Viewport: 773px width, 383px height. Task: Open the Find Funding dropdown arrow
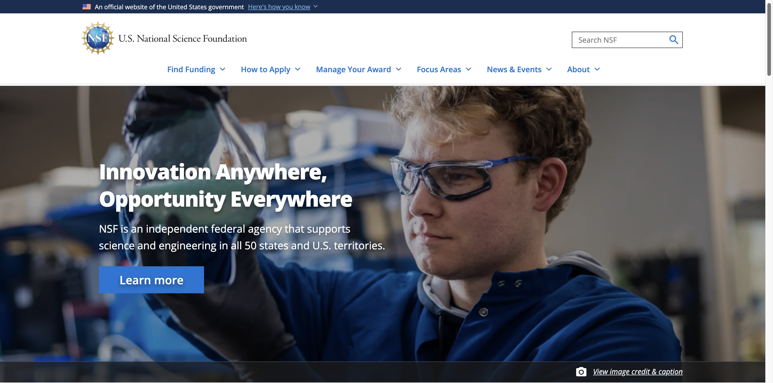[x=223, y=69]
